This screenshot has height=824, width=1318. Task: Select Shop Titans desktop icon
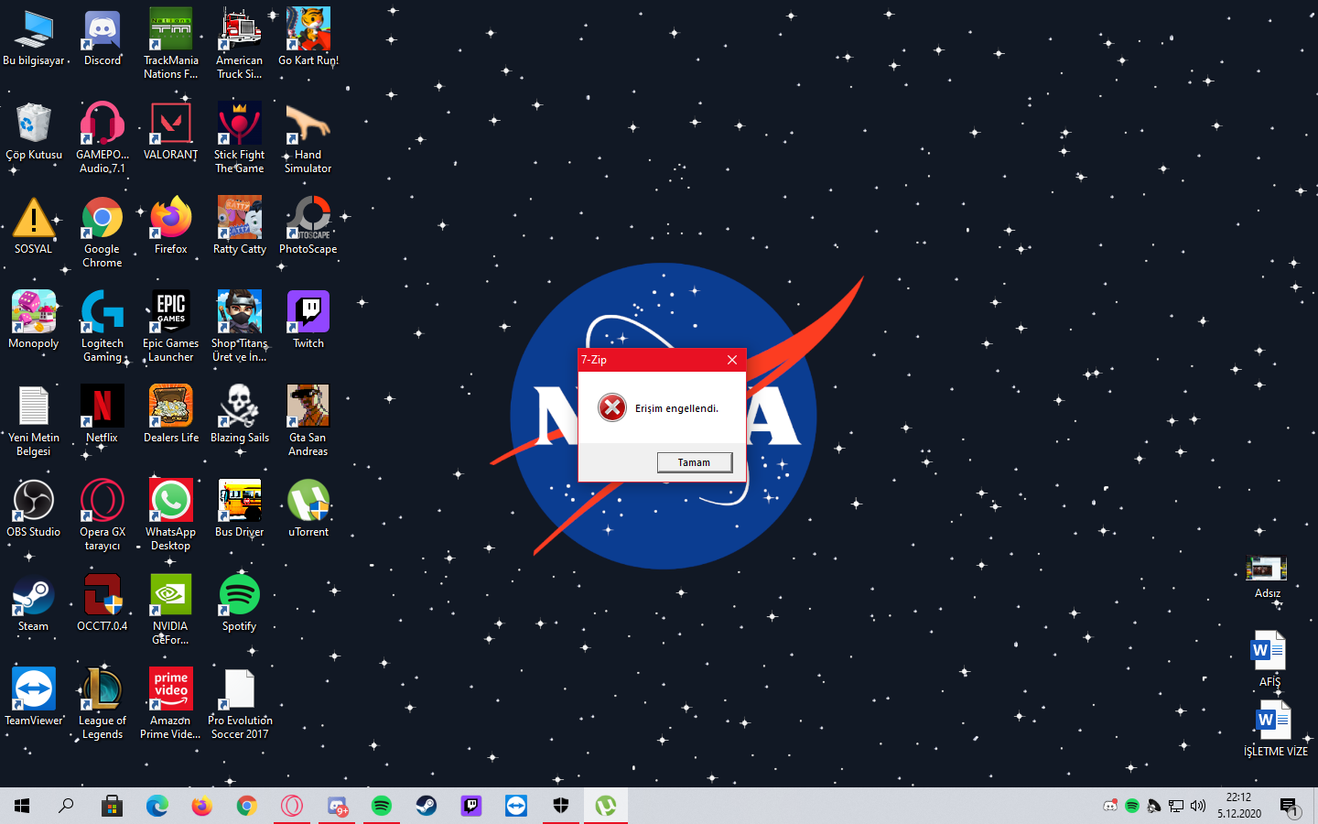pyautogui.click(x=240, y=327)
